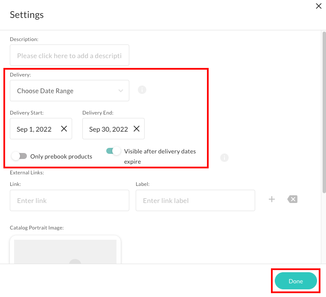The width and height of the screenshot is (326, 297).
Task: Clear the Delivery End date with its X
Action: [x=137, y=129]
